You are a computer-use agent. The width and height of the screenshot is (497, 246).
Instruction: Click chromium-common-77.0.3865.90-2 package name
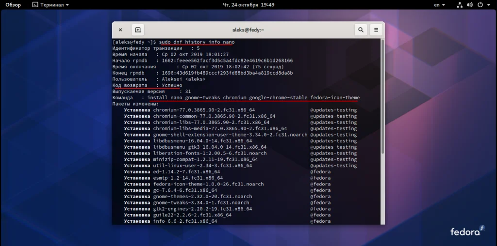tap(214, 116)
